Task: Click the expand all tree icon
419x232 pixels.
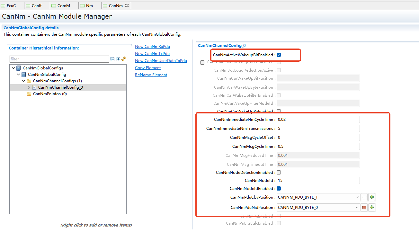Action: coord(118,59)
